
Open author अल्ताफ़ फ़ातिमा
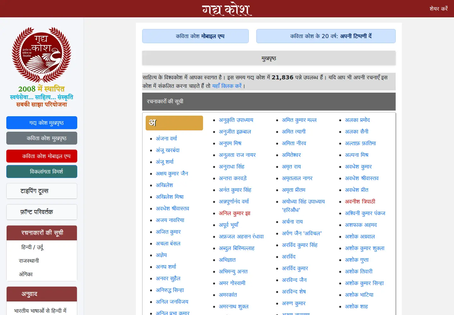[x=360, y=143]
